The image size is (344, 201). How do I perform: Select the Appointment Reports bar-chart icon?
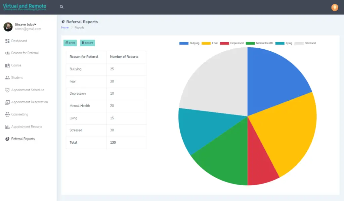7,127
